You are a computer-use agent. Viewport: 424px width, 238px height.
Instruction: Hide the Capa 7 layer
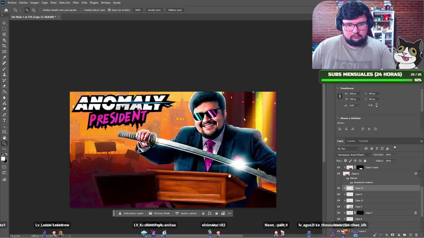339,213
